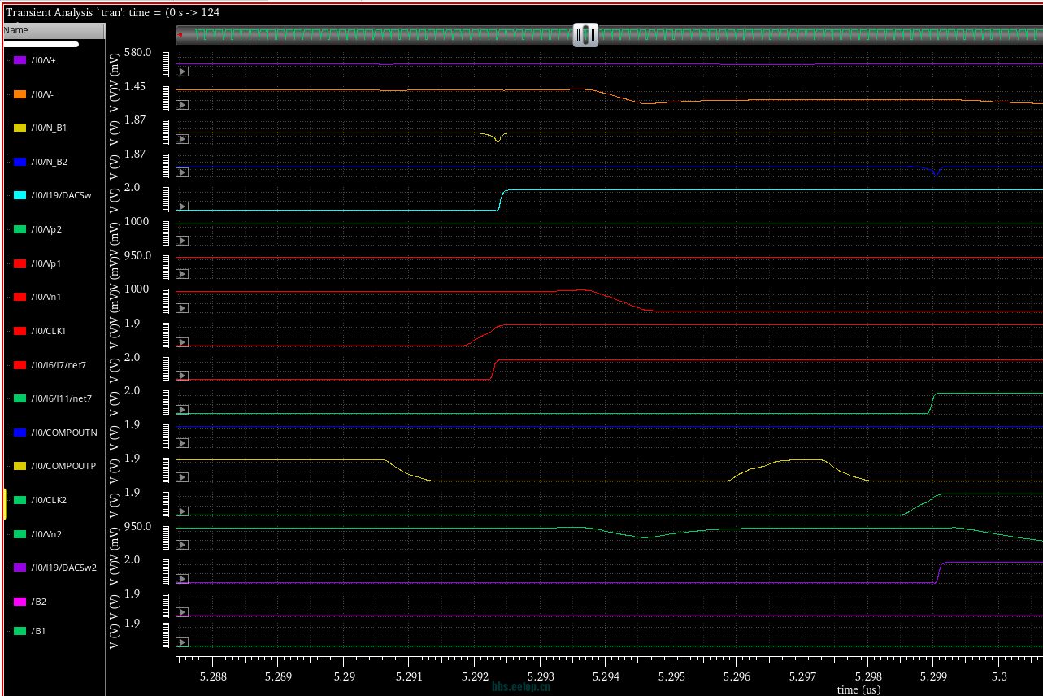Click the 5.297 time axis tick label

tap(802, 676)
